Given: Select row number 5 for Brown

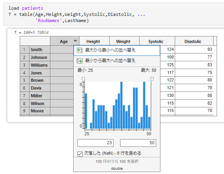Looking at the screenshot, I should click(24, 80).
